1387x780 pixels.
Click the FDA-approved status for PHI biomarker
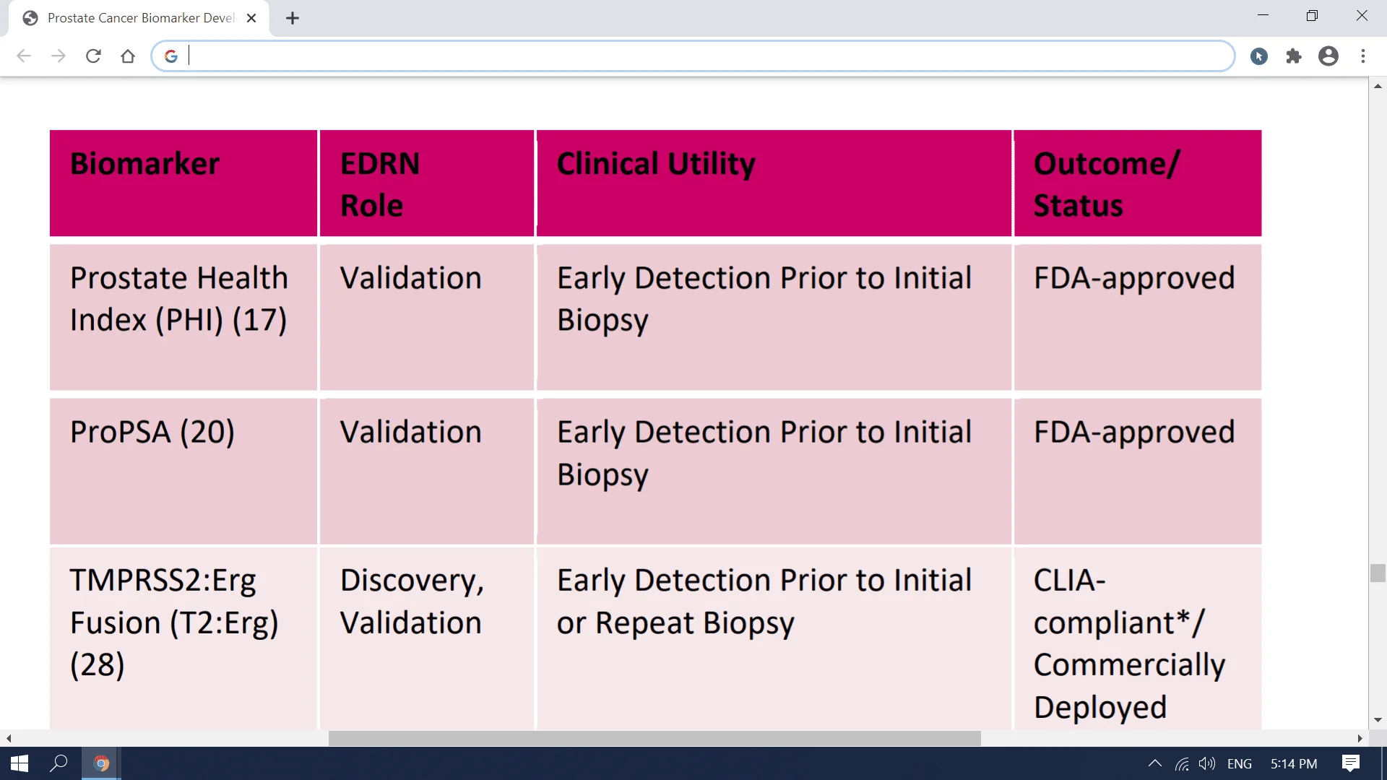[1133, 277]
